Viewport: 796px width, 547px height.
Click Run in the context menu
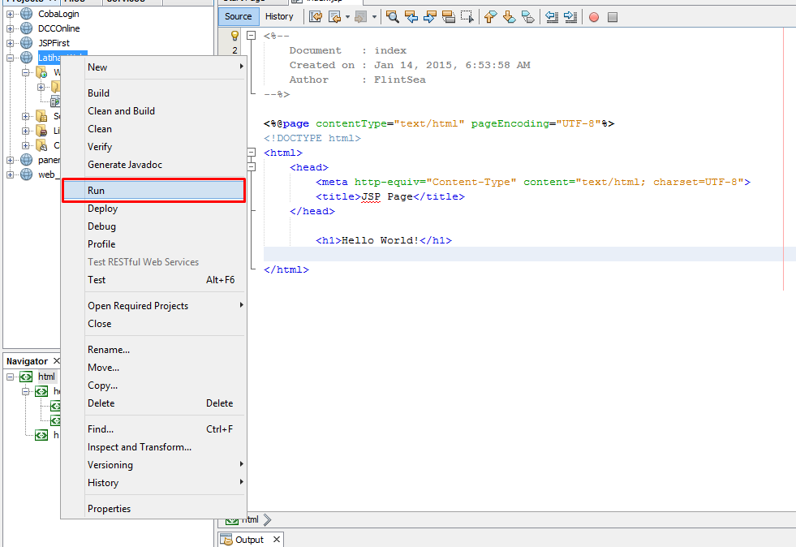coord(153,191)
